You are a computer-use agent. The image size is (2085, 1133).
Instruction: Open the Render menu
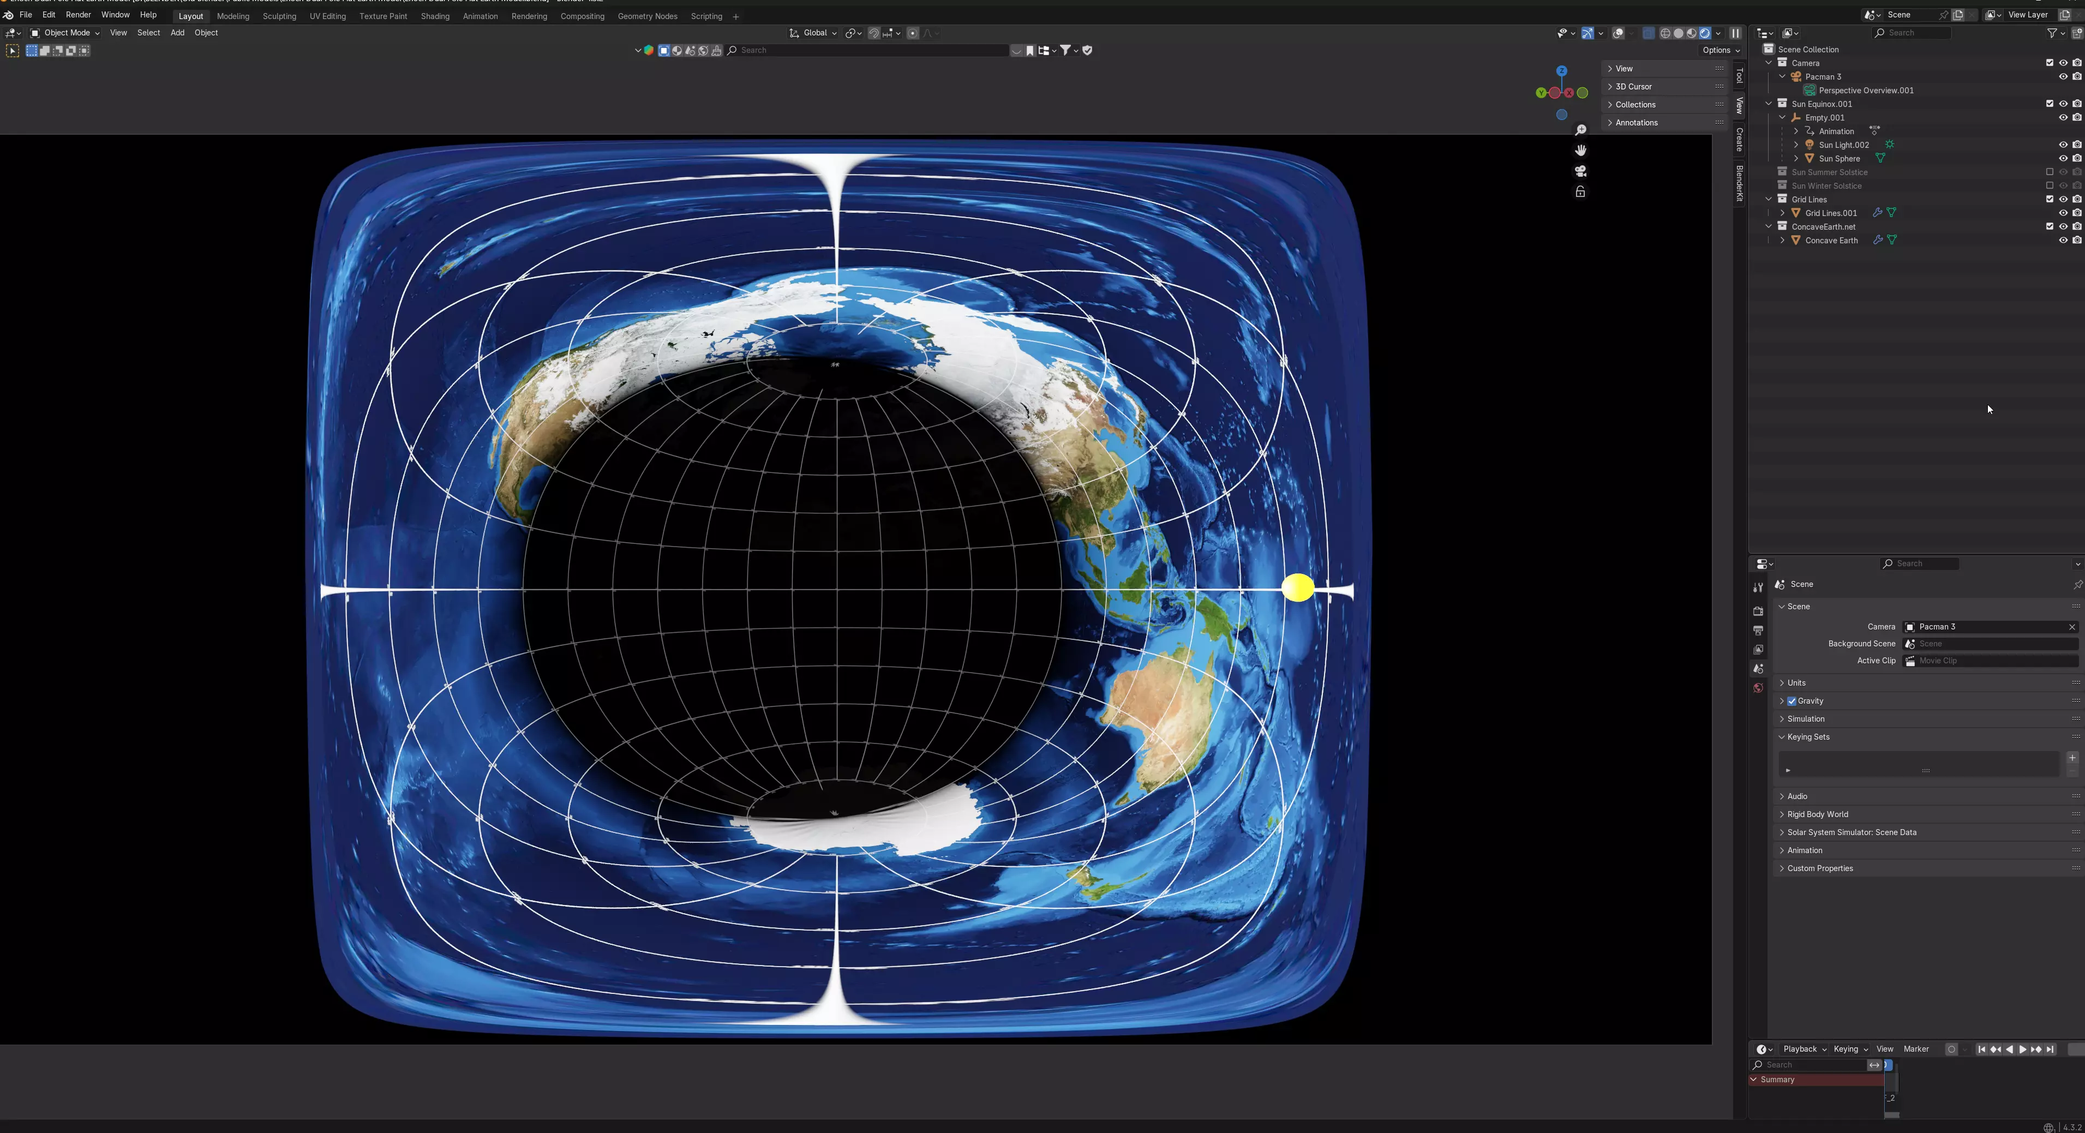77,15
